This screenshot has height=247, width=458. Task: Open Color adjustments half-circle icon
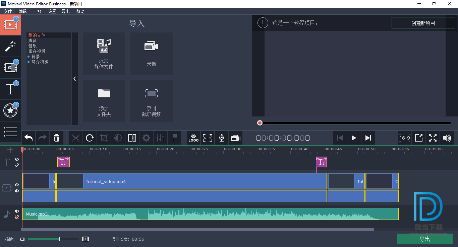click(118, 138)
